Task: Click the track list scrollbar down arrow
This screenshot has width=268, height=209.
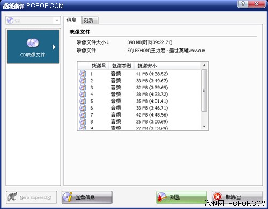Action: click(204, 127)
